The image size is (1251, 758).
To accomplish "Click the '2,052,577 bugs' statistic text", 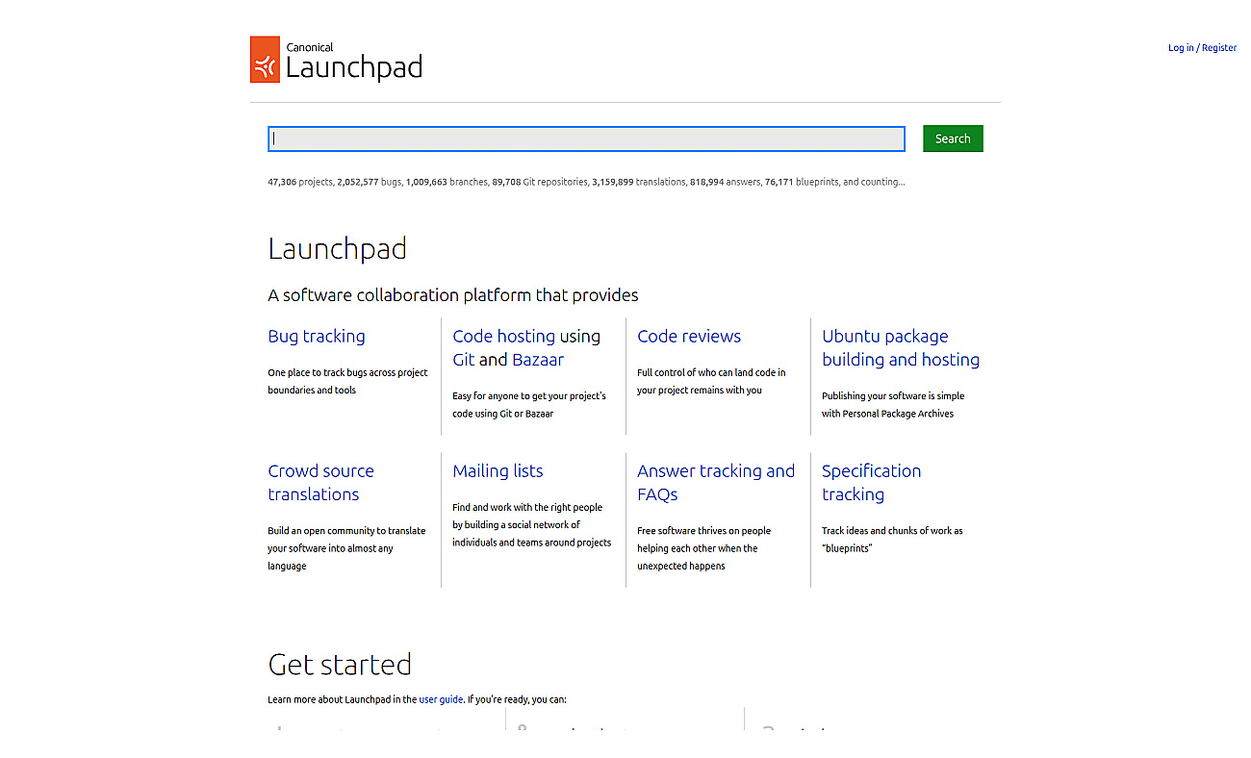I will click(x=369, y=181).
